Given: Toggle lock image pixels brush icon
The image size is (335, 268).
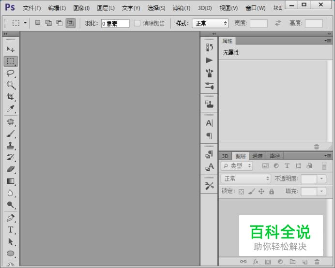Looking at the screenshot, I should point(251,192).
